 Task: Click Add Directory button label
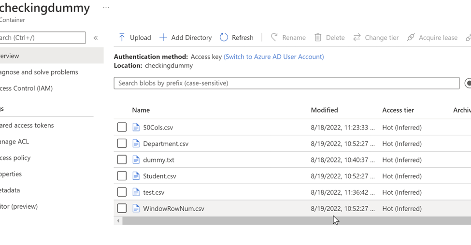[191, 38]
